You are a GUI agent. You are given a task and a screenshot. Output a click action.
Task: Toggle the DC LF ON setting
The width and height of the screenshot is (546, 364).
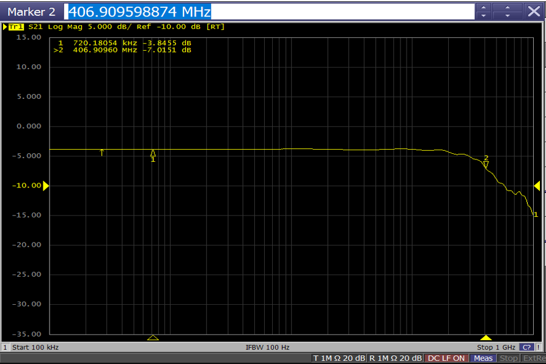[x=446, y=359]
